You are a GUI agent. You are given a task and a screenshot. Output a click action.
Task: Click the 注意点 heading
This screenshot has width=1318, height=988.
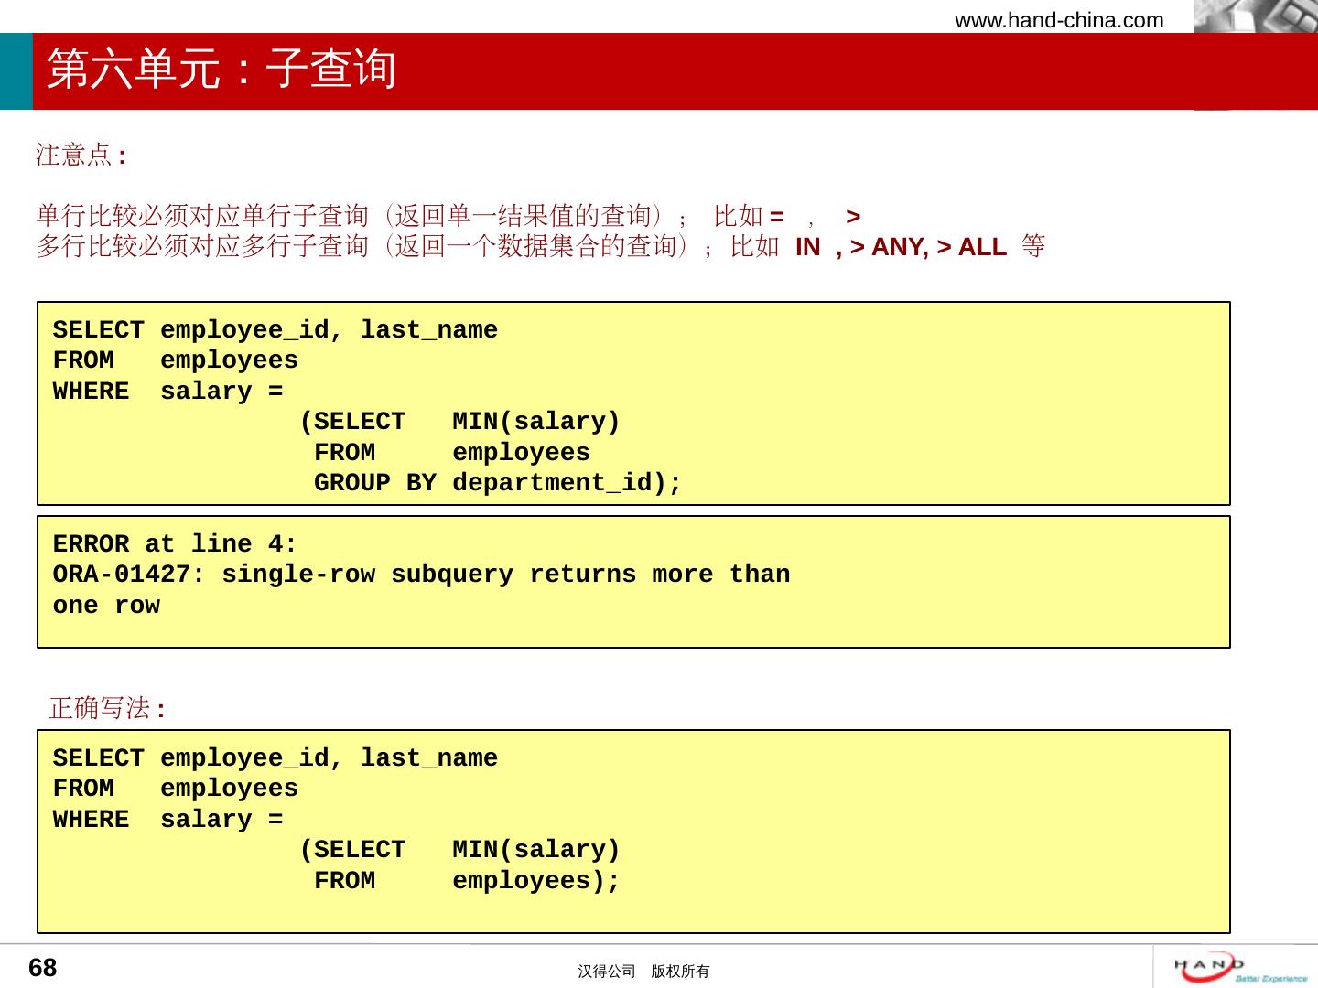(x=81, y=155)
